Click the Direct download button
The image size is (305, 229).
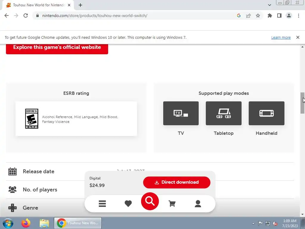(177, 182)
